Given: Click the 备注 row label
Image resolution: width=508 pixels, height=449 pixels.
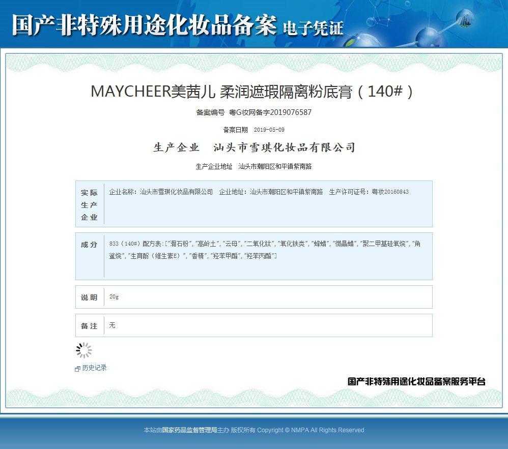Looking at the screenshot, I should pos(89,326).
